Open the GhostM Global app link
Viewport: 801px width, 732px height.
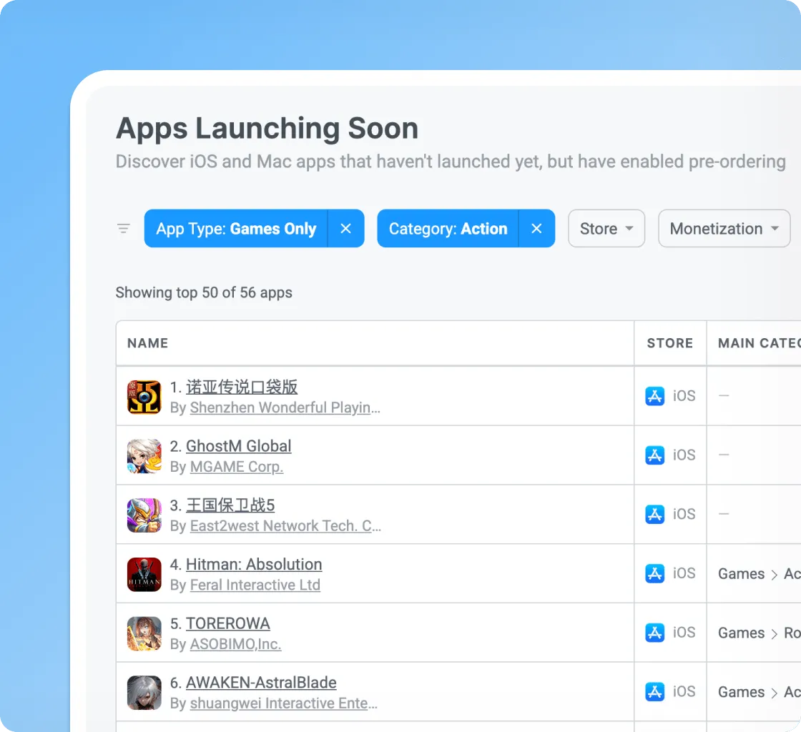click(x=239, y=446)
